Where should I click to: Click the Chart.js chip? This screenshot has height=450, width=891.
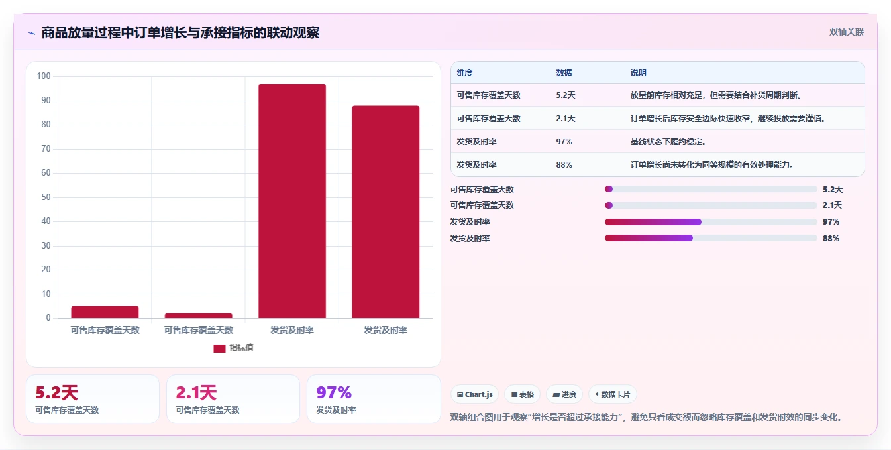475,394
